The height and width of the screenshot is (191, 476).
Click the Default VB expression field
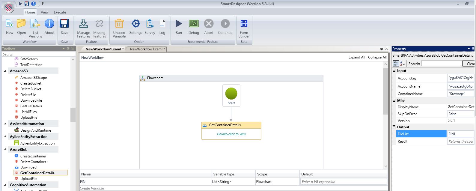click(343, 182)
